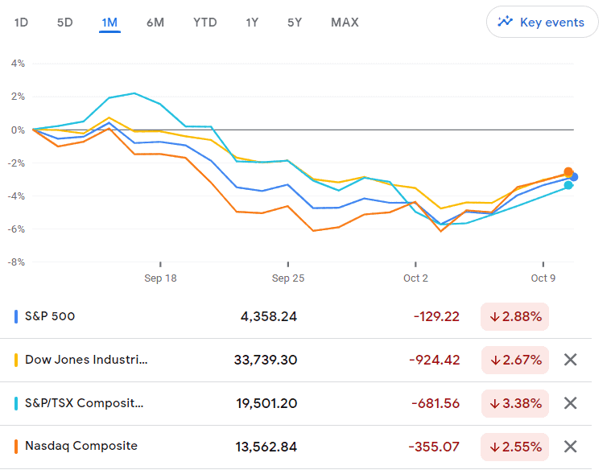The height and width of the screenshot is (474, 611).
Task: Switch to the 1D time range tab
Action: coord(21,23)
